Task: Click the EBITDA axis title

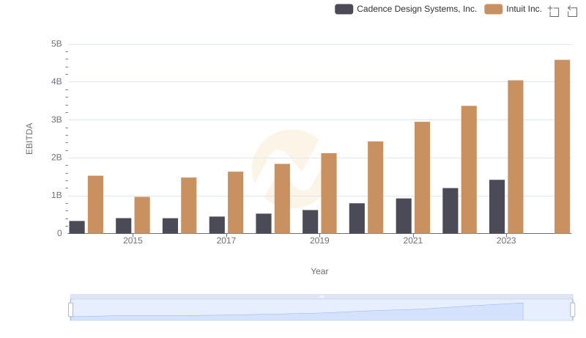Action: point(29,139)
